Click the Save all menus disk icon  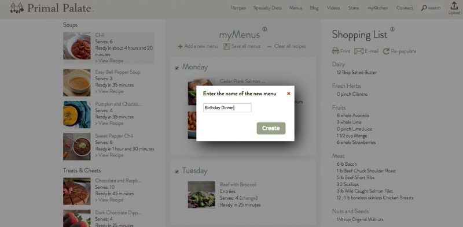[x=226, y=47]
